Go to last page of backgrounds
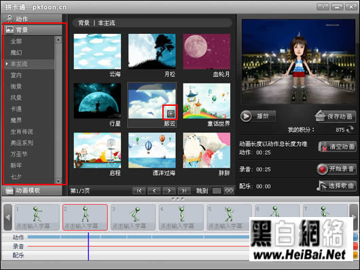Image resolution: width=360 pixels, height=270 pixels. 184,191
